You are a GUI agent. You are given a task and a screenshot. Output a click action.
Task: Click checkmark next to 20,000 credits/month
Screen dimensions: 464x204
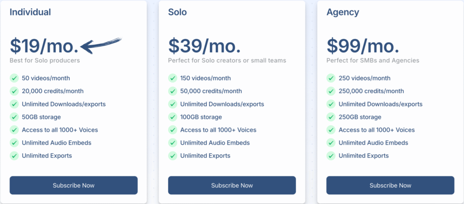(x=14, y=91)
